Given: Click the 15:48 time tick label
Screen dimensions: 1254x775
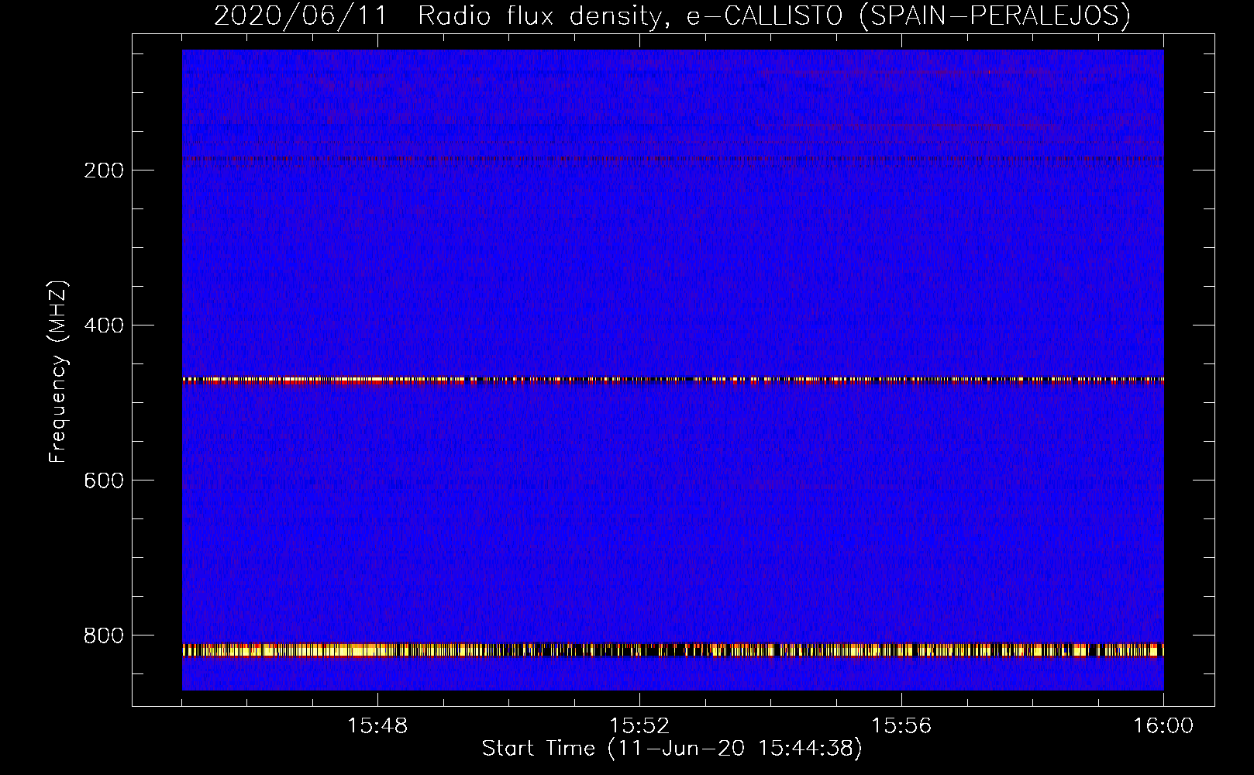Looking at the screenshot, I should click(377, 726).
